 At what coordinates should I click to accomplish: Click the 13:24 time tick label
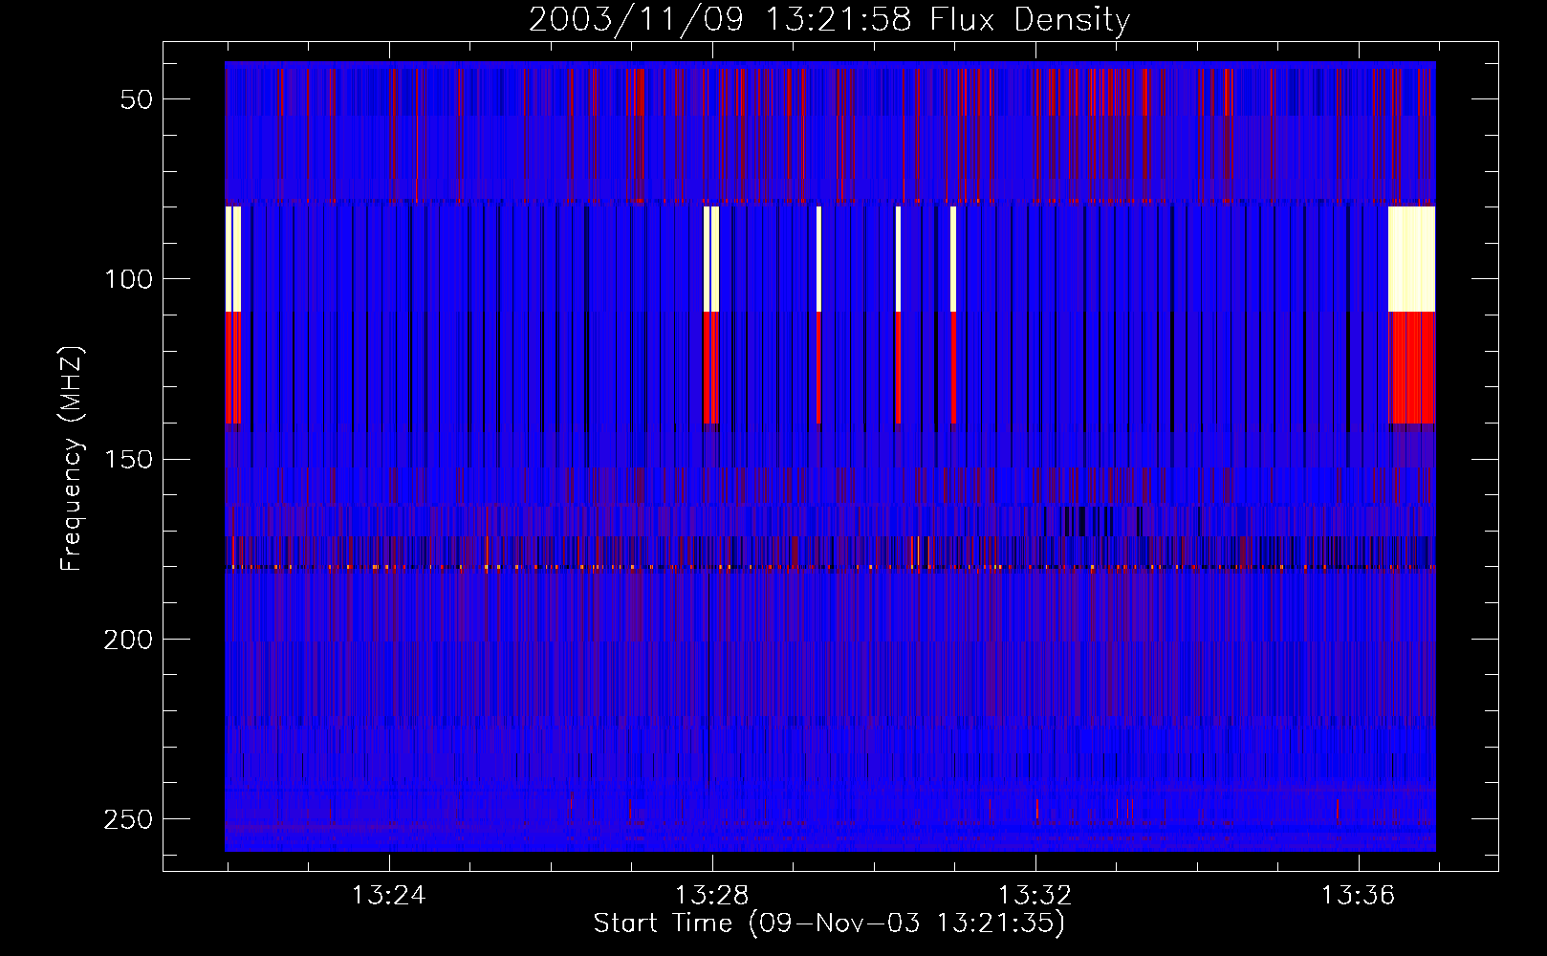click(388, 896)
